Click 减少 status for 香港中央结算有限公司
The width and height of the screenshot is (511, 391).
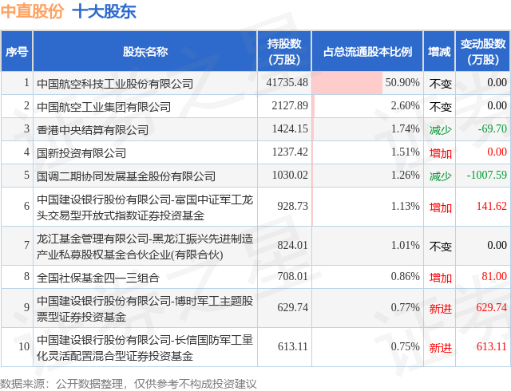[x=440, y=130]
